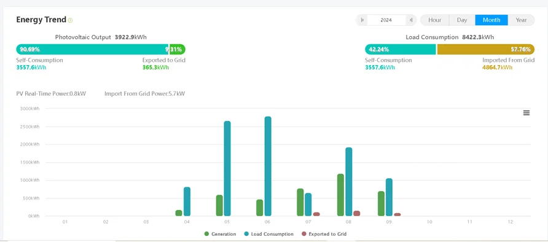Image resolution: width=548 pixels, height=242 pixels.
Task: Go to next year arrow
Action: [411, 20]
